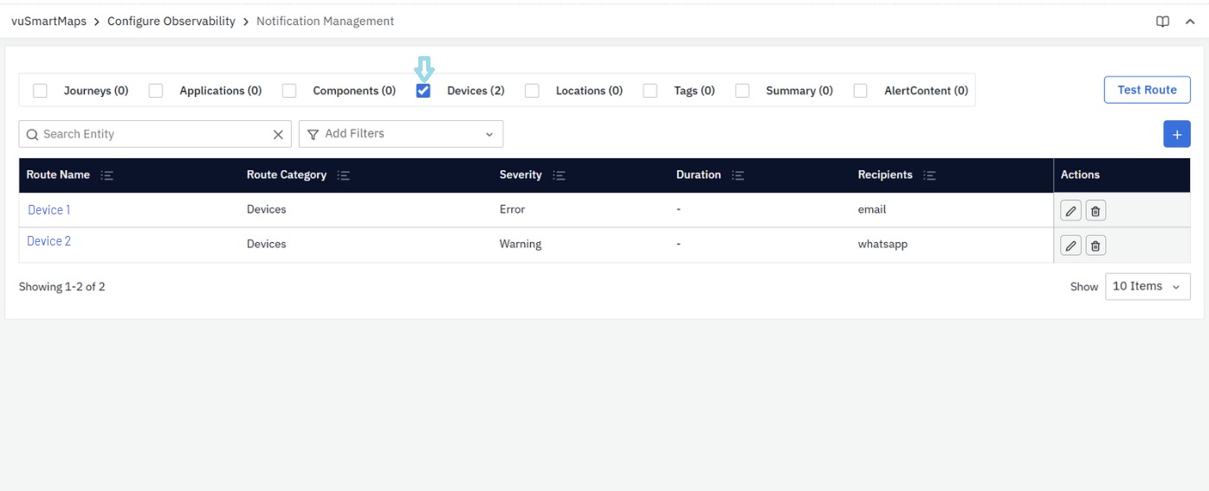
Task: Click the delete trash icon for Device 1
Action: 1096,211
